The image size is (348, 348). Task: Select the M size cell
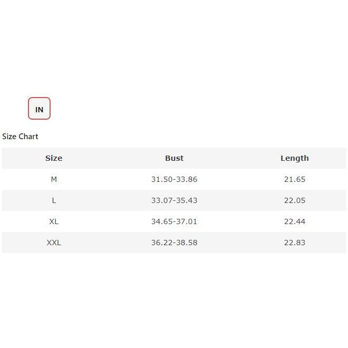click(x=54, y=179)
